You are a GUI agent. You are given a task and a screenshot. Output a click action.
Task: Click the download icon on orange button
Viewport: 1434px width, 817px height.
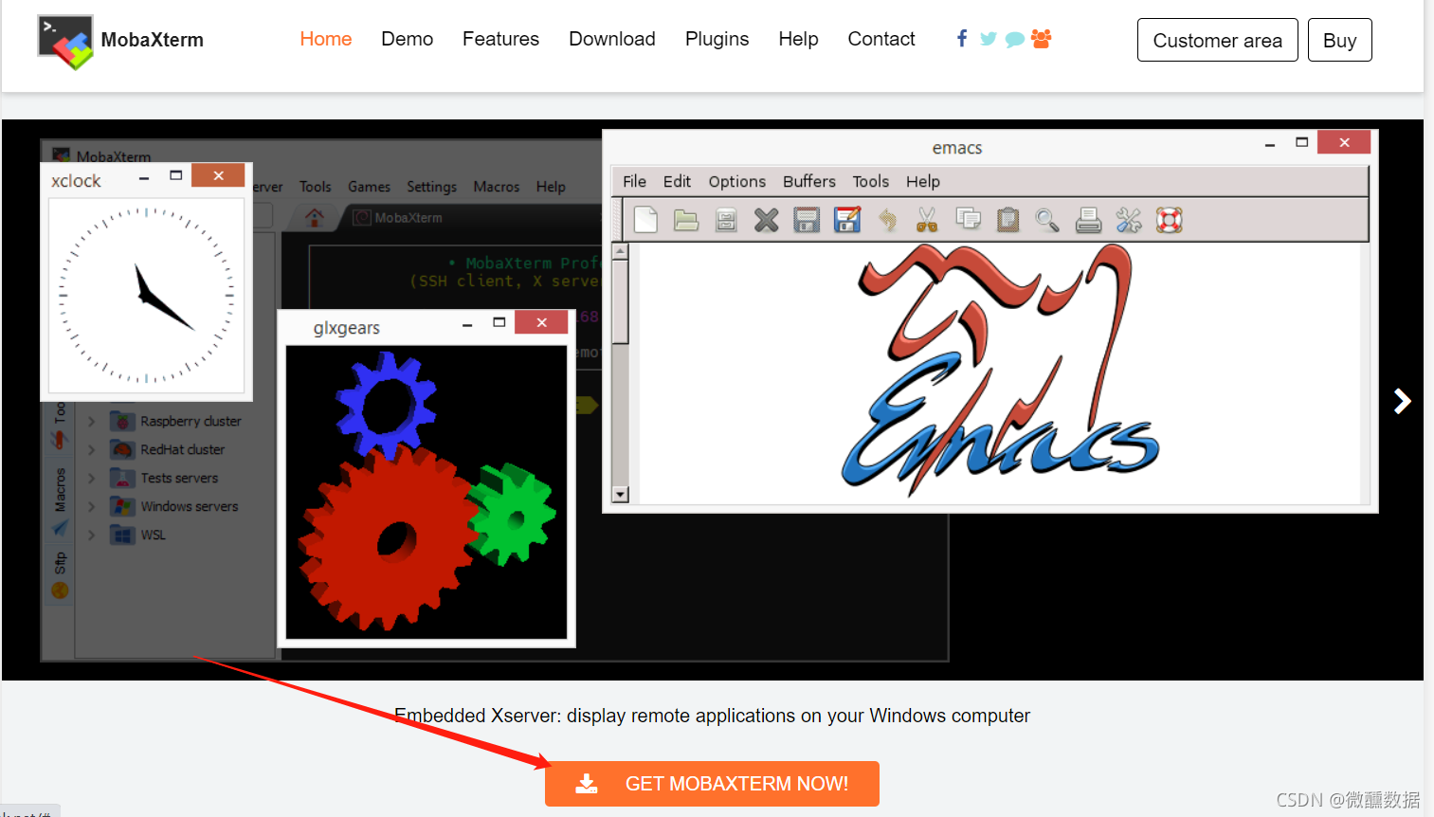pos(587,784)
